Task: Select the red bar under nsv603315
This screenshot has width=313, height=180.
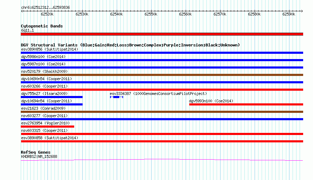Action: pos(162,134)
